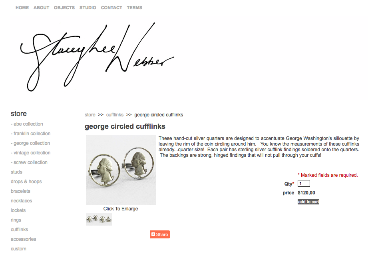Open the OBJECTS menu item
This screenshot has width=370, height=274.
(64, 8)
